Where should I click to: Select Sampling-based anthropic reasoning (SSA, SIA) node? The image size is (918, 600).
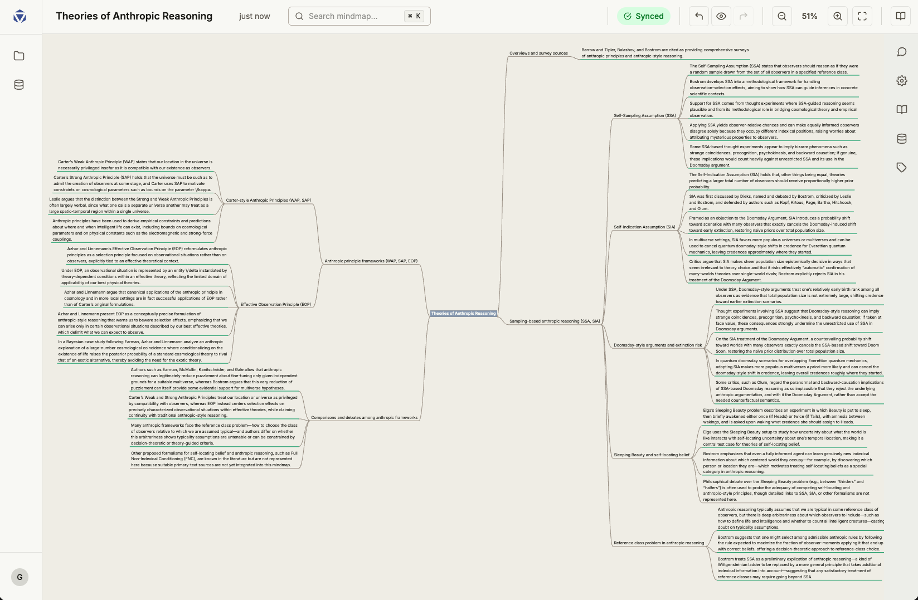555,321
